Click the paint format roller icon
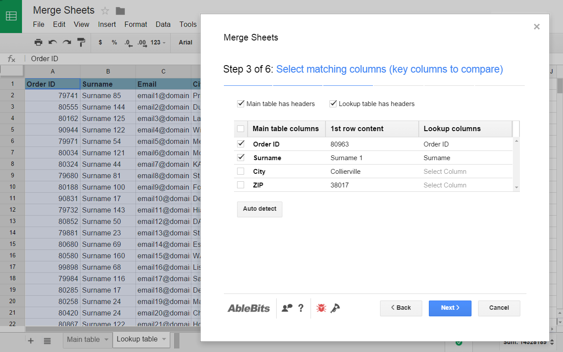 tap(81, 42)
